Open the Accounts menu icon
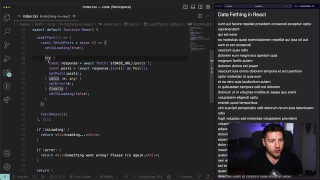This screenshot has height=180, width=320. point(6,153)
